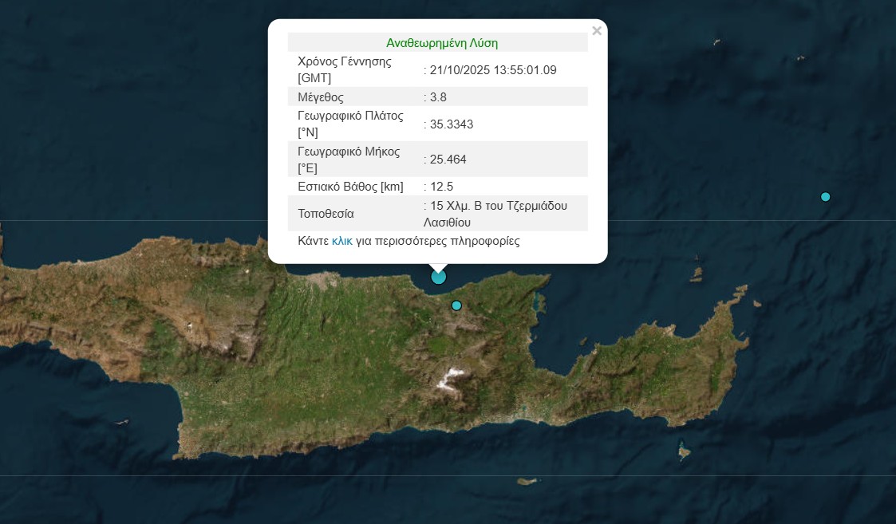Select the small earthquake marker inland on Crete
Screen dimensions: 896x524
point(456,305)
